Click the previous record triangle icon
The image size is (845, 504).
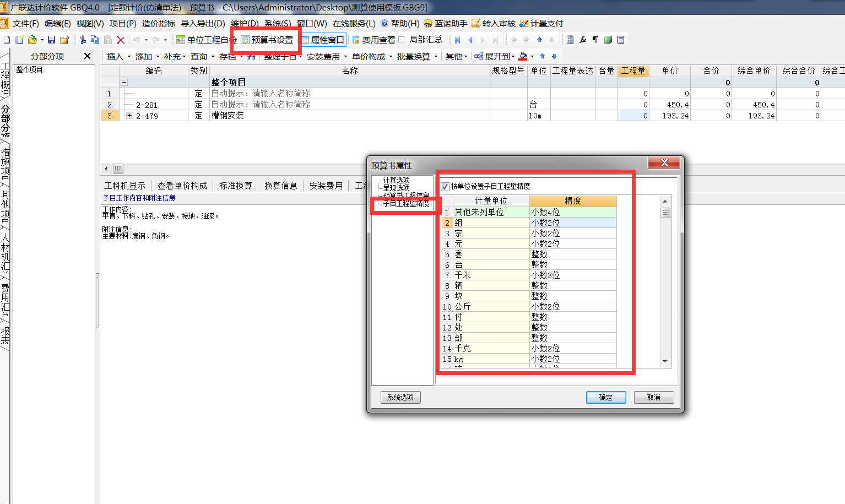point(470,40)
